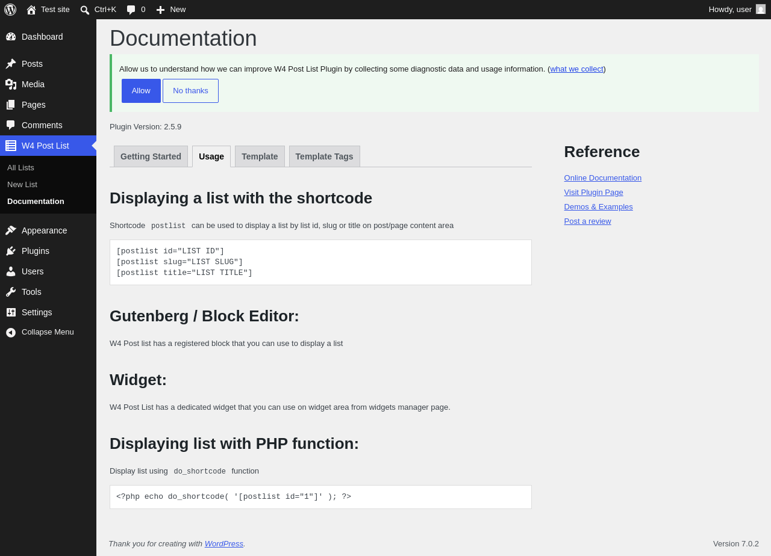771x556 pixels.
Task: Switch to the Template tab
Action: coord(260,156)
